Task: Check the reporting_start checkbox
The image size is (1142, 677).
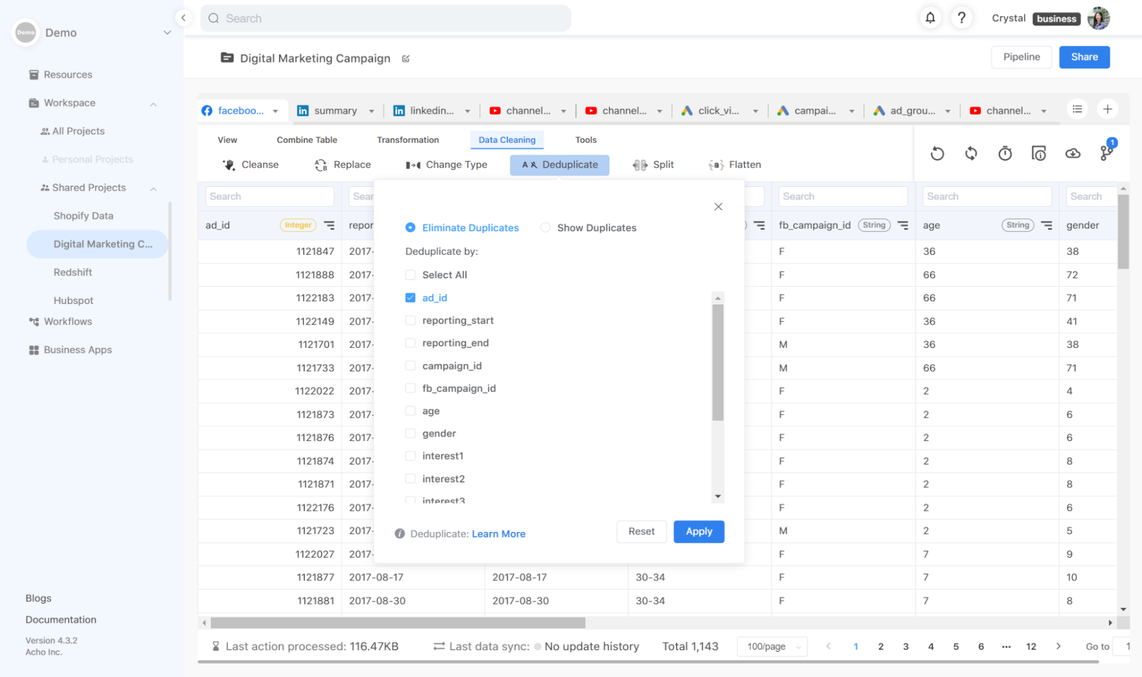Action: pyautogui.click(x=410, y=321)
